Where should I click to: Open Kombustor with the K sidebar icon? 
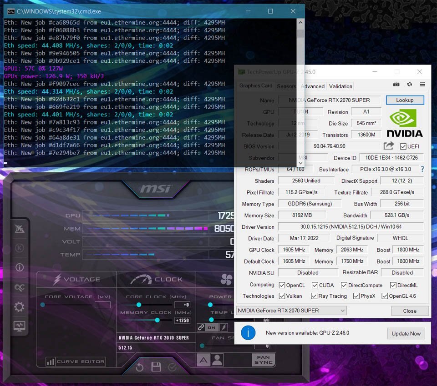[x=19, y=248]
